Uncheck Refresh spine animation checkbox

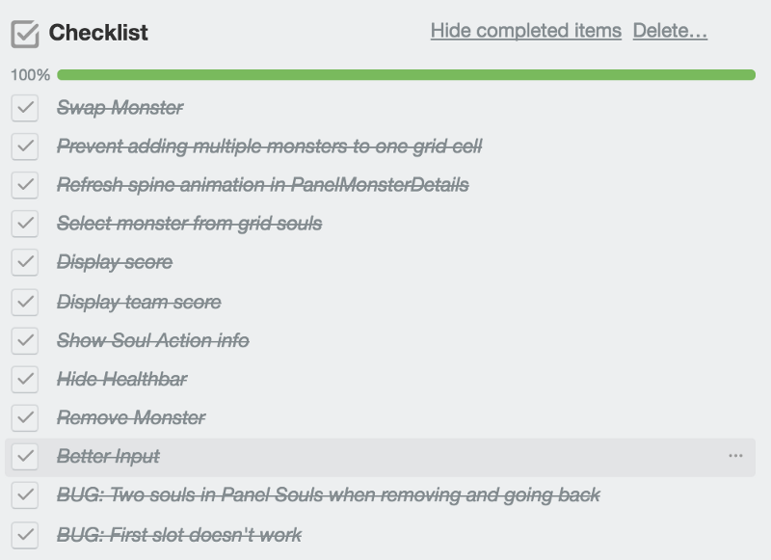pyautogui.click(x=25, y=185)
